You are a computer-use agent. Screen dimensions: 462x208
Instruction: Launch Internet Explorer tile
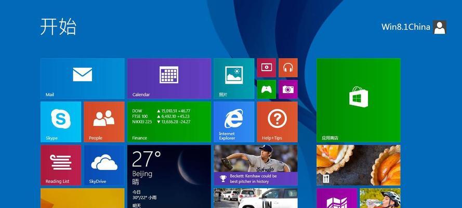(x=234, y=122)
